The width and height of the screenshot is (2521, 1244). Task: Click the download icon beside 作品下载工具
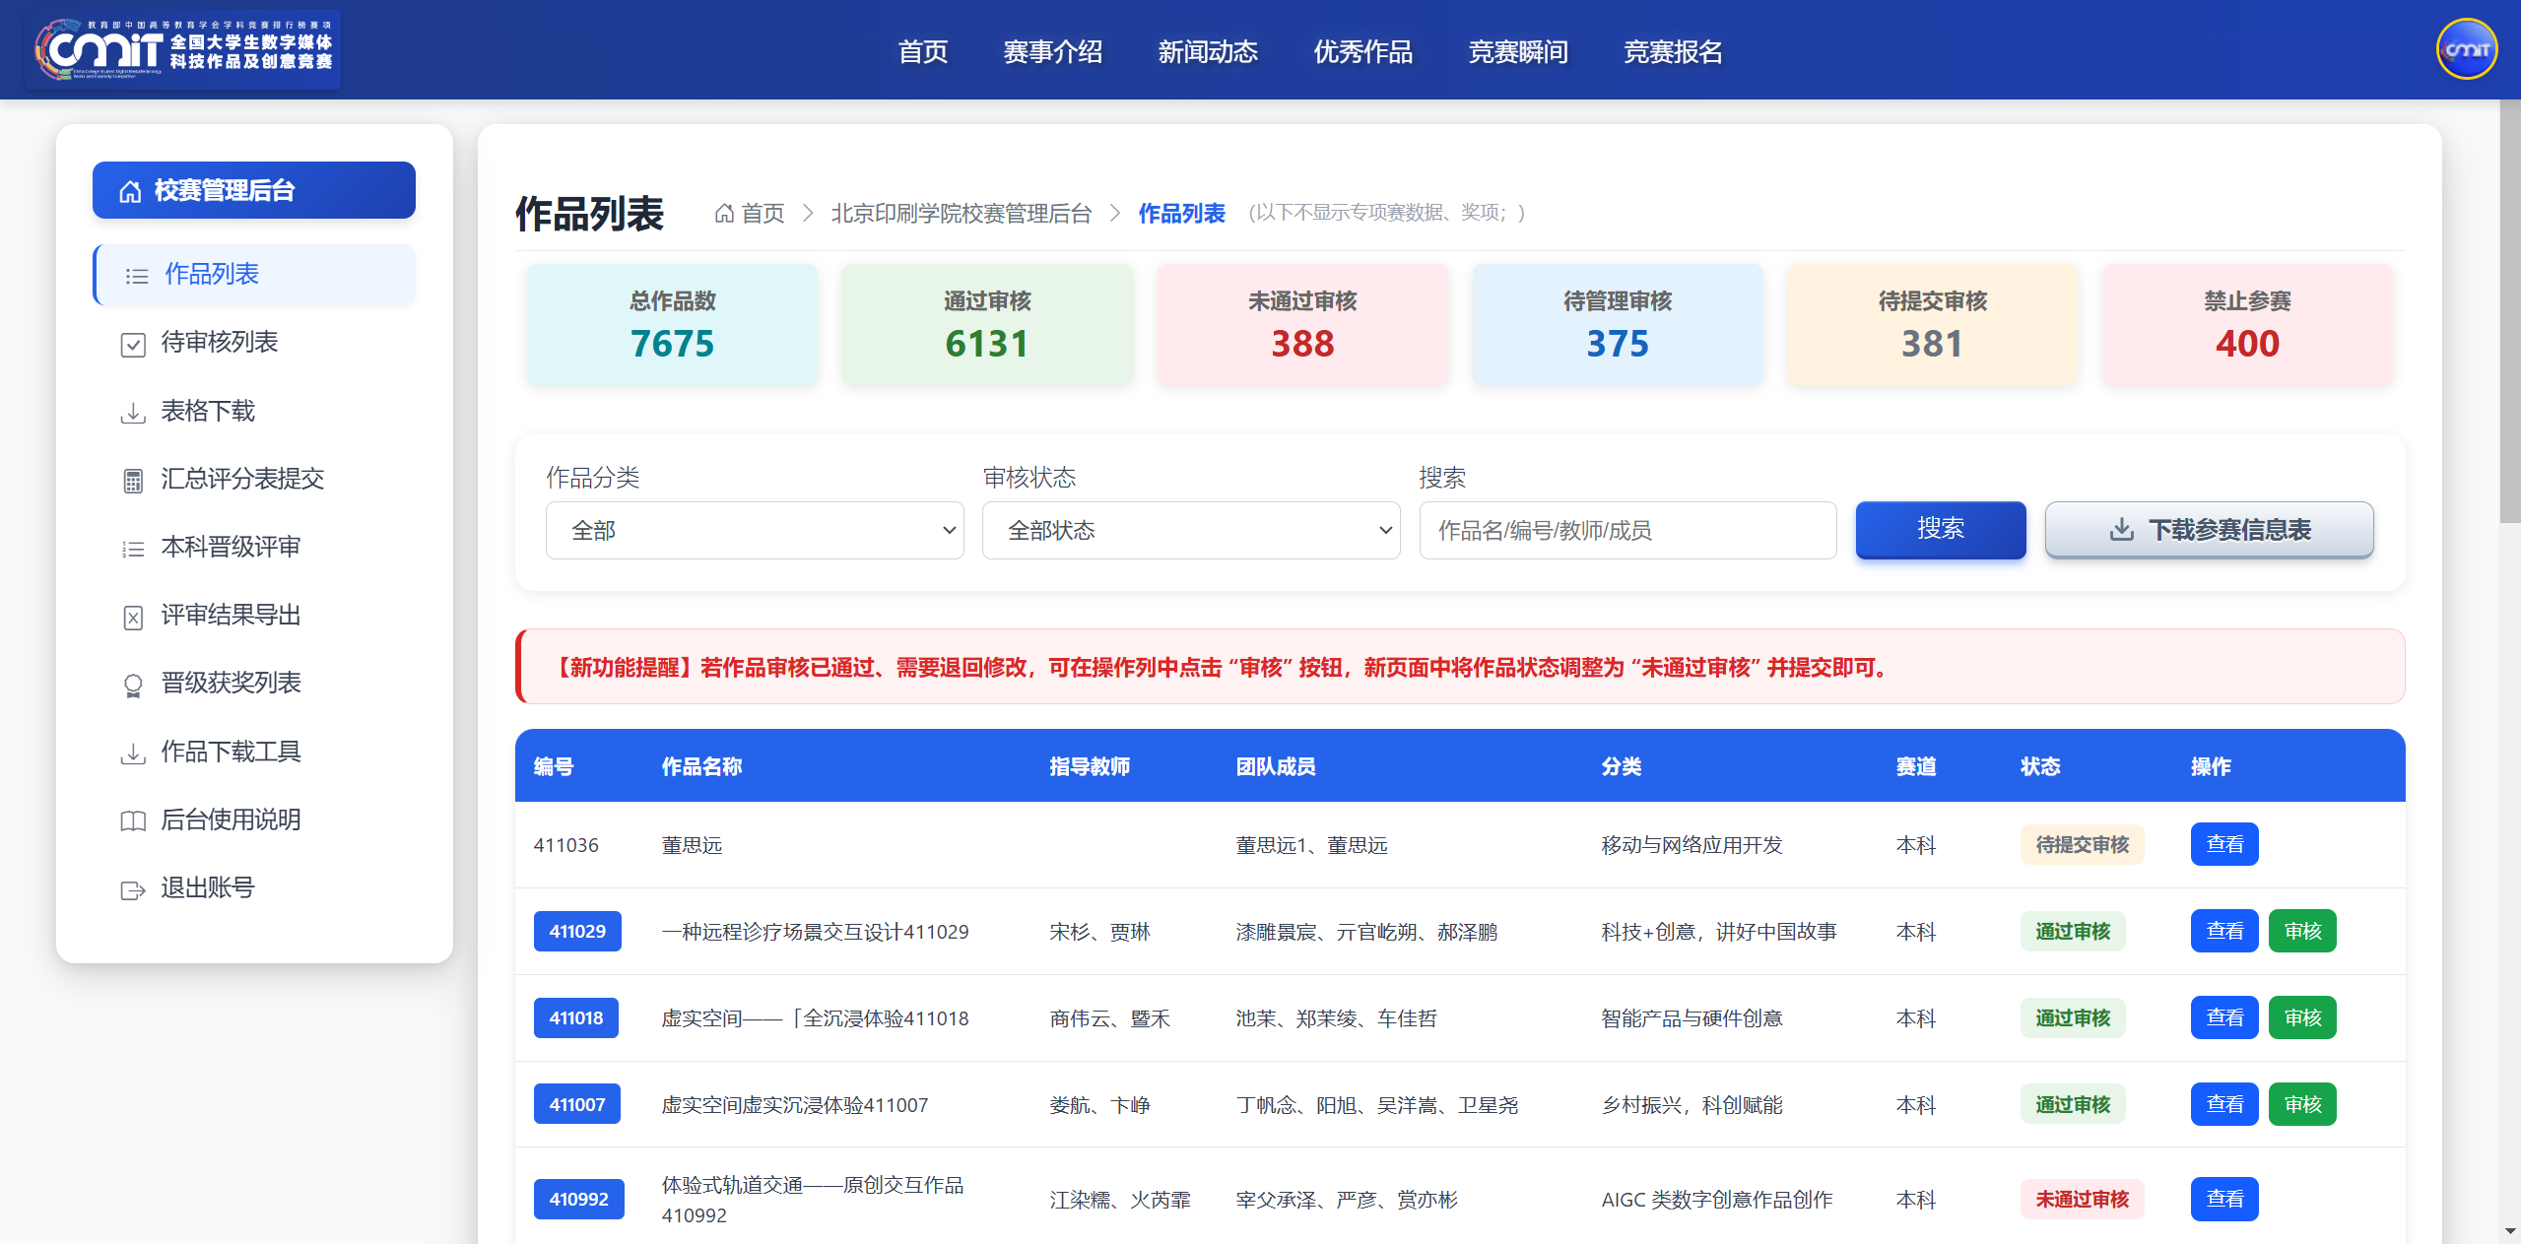[x=133, y=753]
